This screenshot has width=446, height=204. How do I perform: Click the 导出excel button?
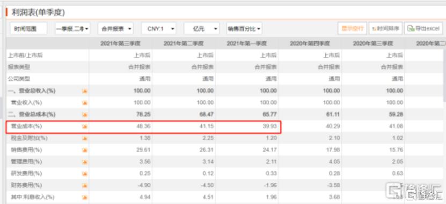pos(423,28)
